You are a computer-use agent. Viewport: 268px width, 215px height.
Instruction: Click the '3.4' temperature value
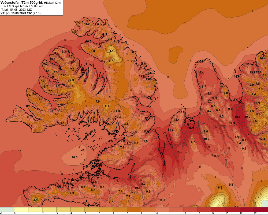35,200
